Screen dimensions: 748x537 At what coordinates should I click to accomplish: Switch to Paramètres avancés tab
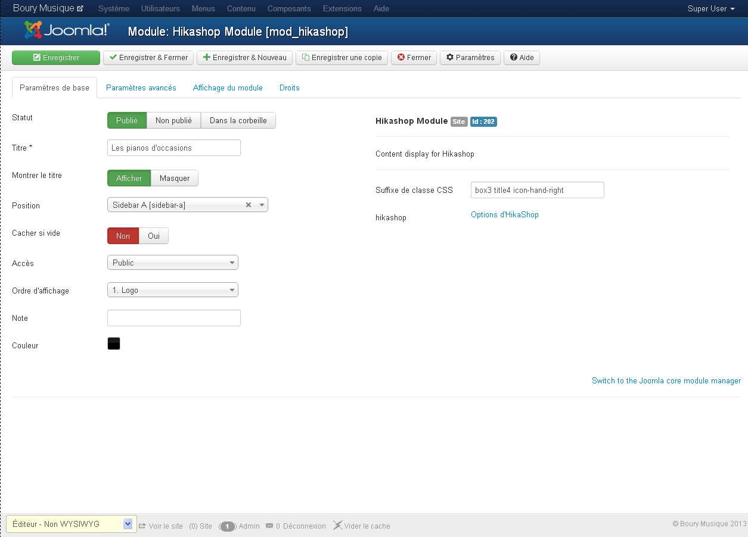pos(141,88)
